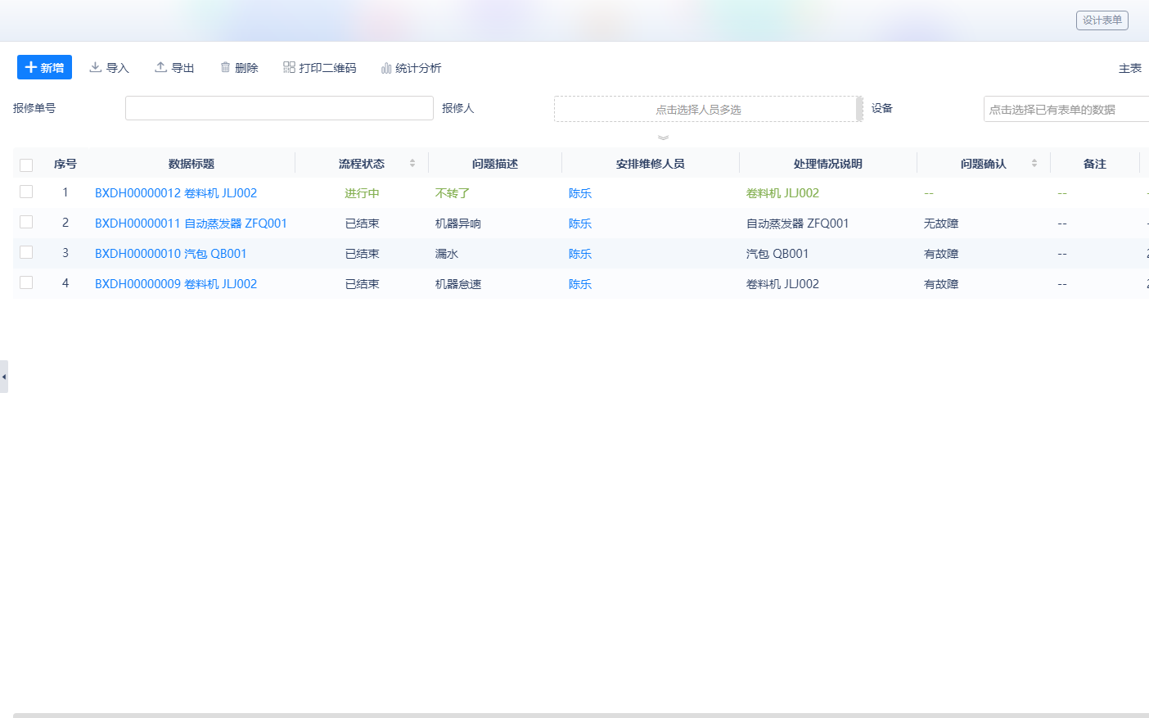Click 自动蒸发器 ZFQ001 in the 处理情况说明 column
1149x718 pixels.
point(798,224)
